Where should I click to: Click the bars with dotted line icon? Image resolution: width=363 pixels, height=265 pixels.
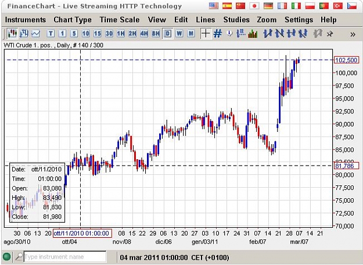241,34
